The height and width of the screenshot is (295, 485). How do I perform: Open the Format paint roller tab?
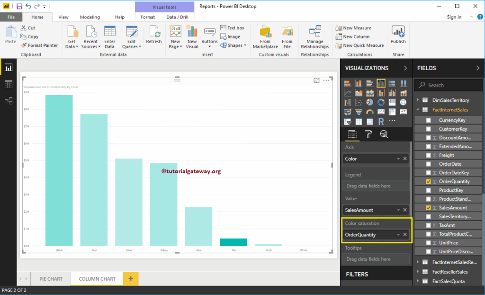pyautogui.click(x=368, y=134)
